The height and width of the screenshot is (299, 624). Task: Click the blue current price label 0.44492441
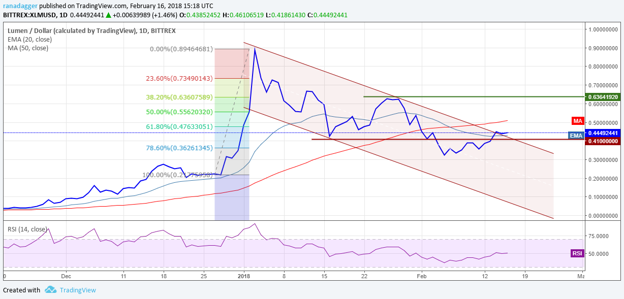(604, 132)
